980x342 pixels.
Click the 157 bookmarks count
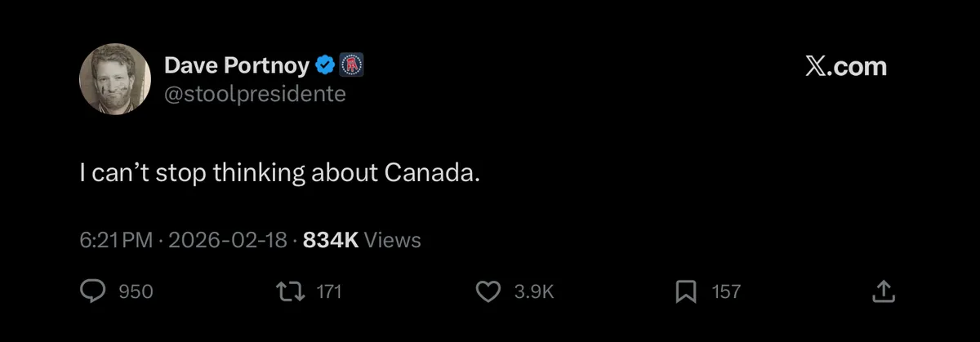(x=726, y=291)
